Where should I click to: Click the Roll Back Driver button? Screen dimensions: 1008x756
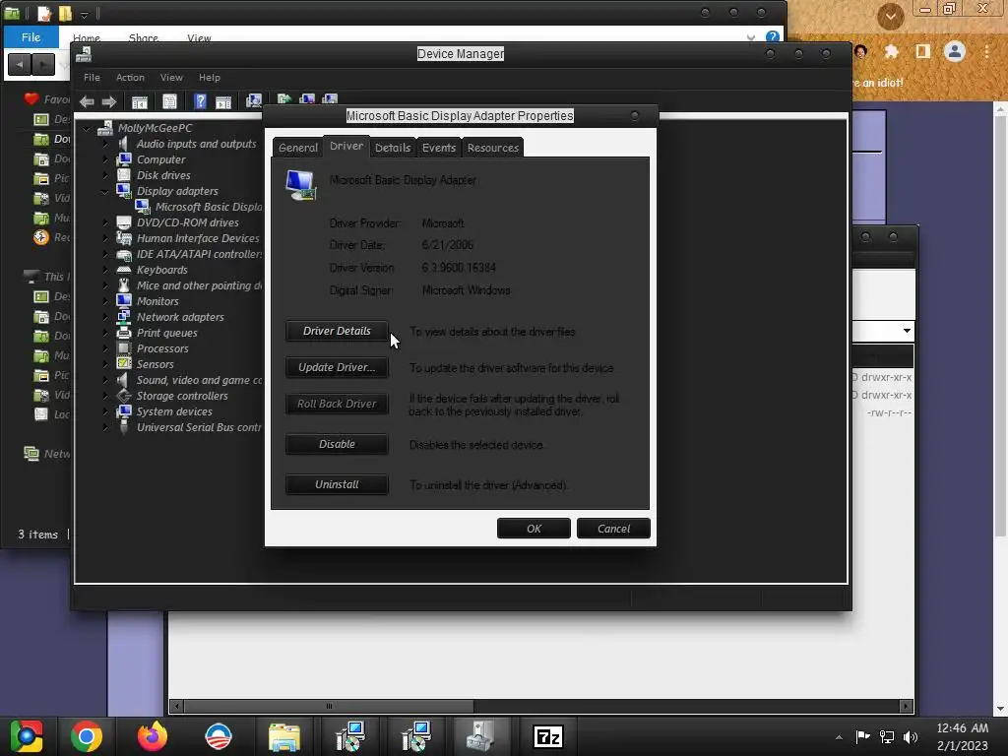[337, 404]
